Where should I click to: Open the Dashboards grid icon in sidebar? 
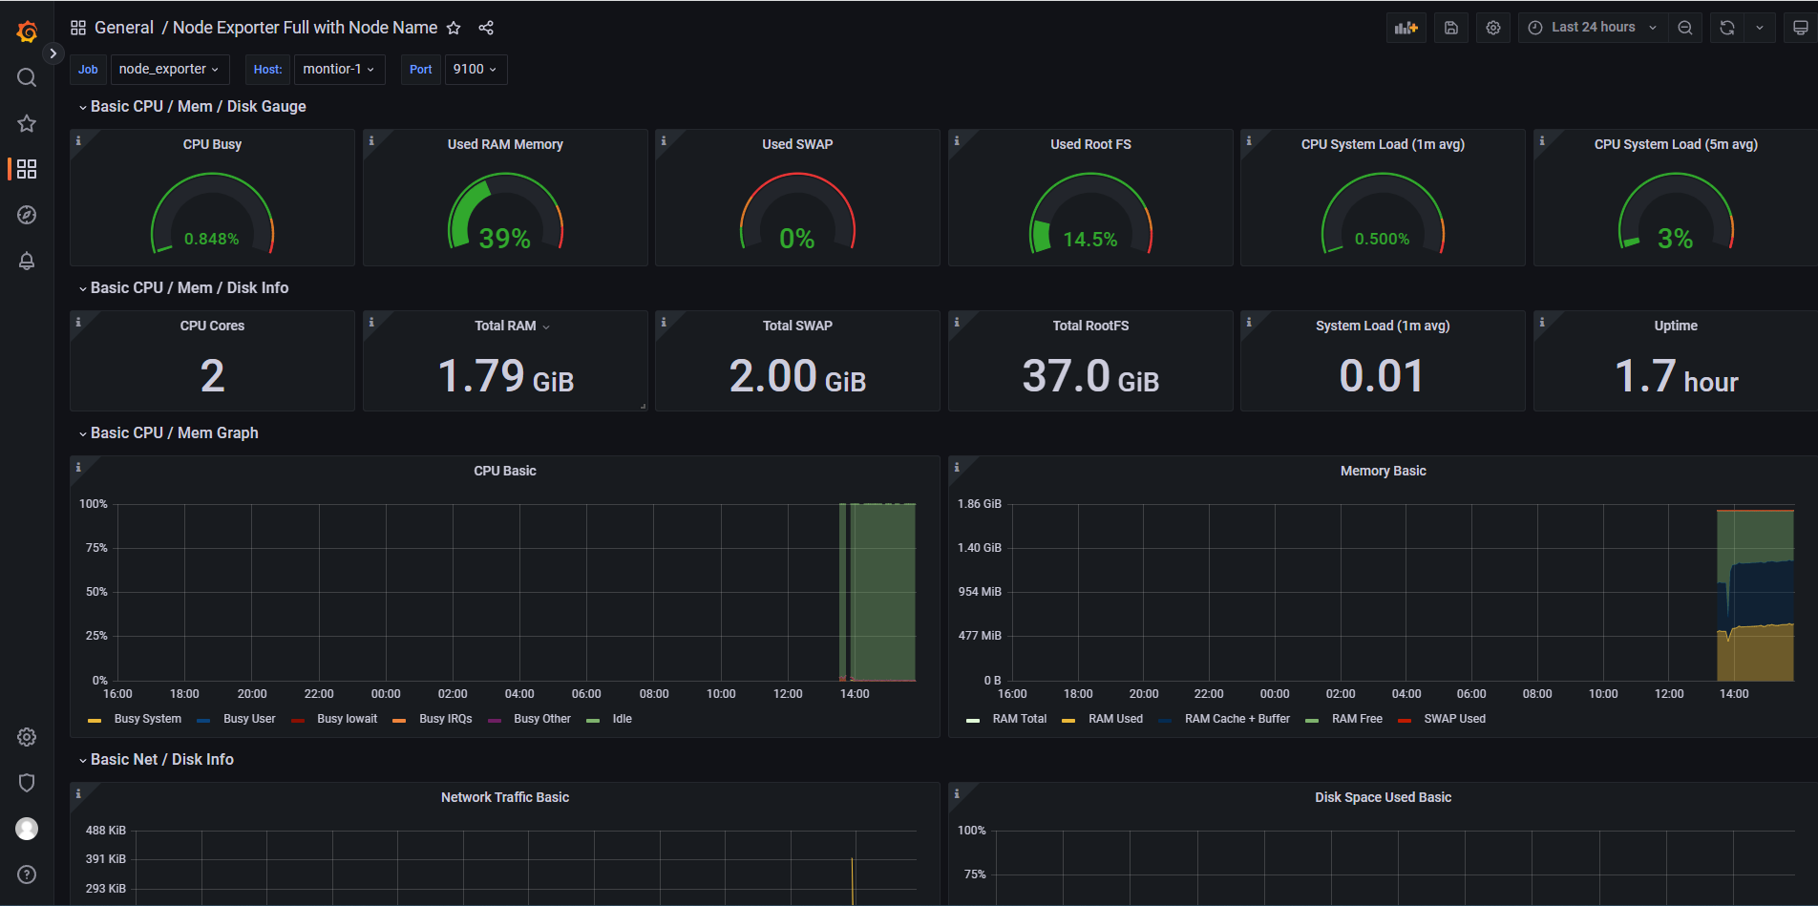click(x=27, y=169)
